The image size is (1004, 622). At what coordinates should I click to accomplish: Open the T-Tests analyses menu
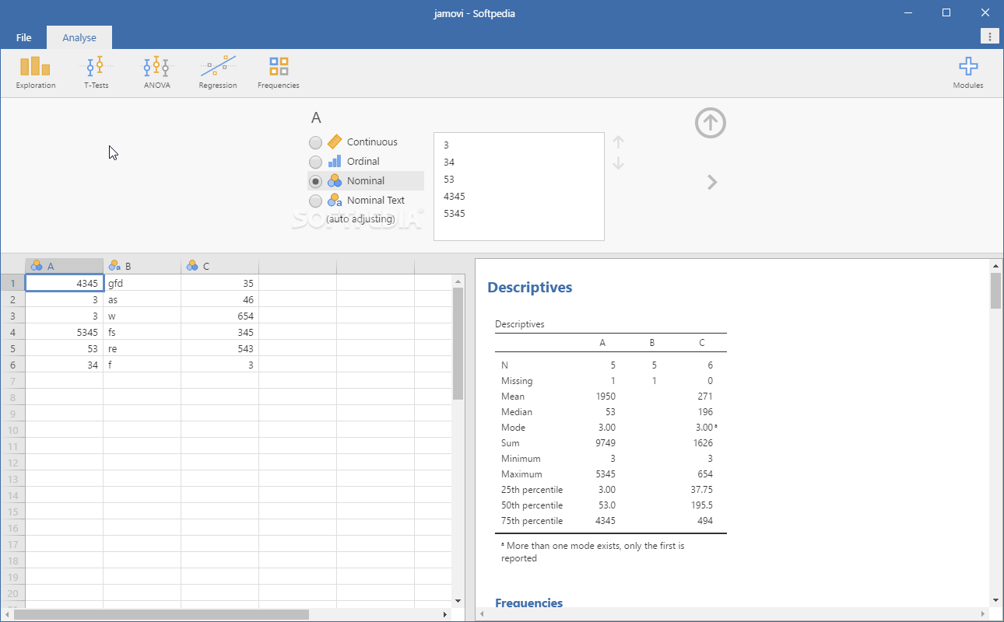[x=97, y=72]
